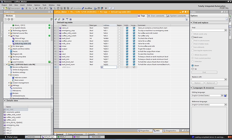Toggle Retain checkbox for tank_max tag
Image resolution: width=232 pixels, height=140 pixels.
pyautogui.click(x=119, y=57)
